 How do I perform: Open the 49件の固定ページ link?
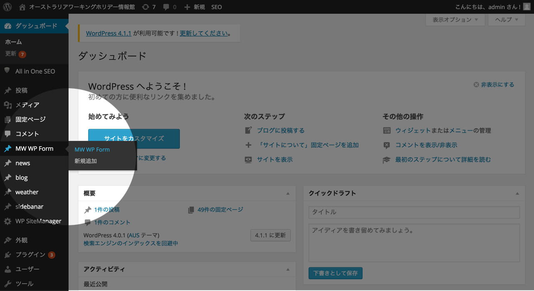click(220, 209)
